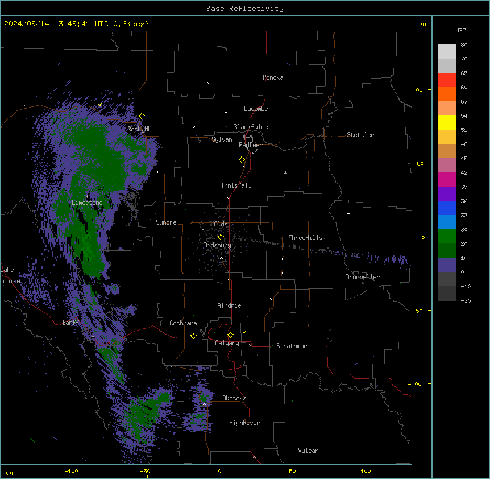The image size is (490, 479).
Task: Click the -100 tick on horizontal axis
Action: tap(71, 471)
